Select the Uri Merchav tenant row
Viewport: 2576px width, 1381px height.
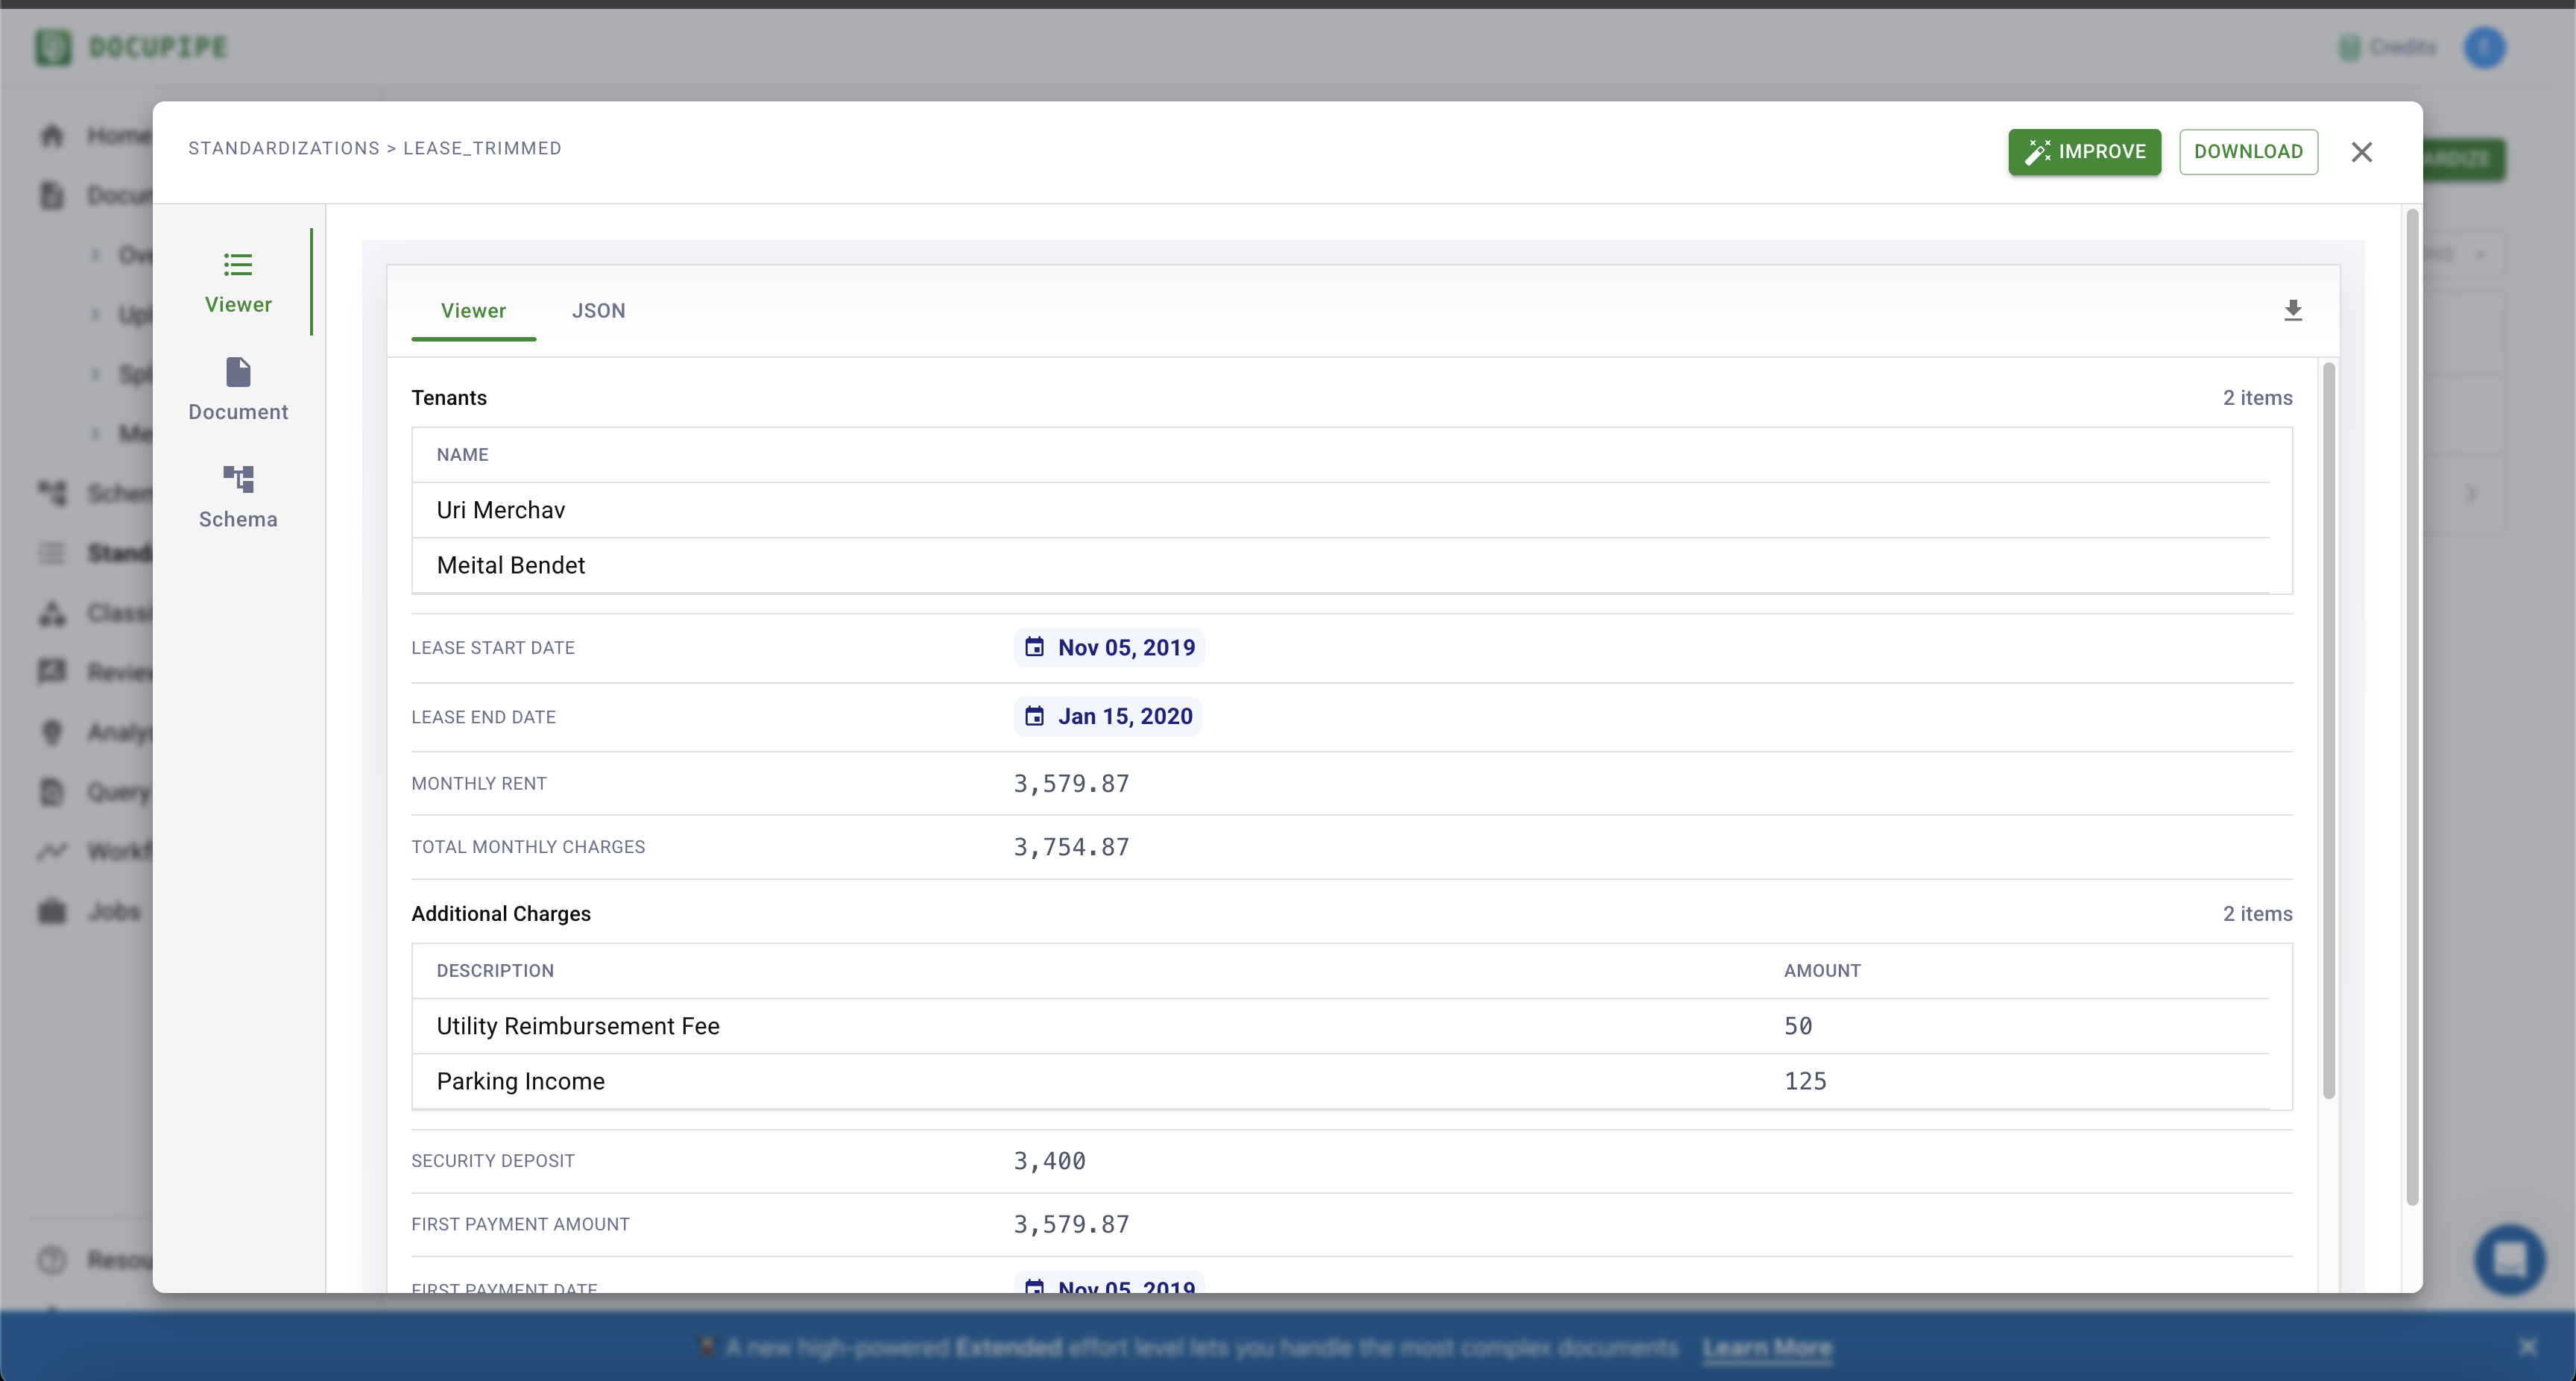point(501,510)
